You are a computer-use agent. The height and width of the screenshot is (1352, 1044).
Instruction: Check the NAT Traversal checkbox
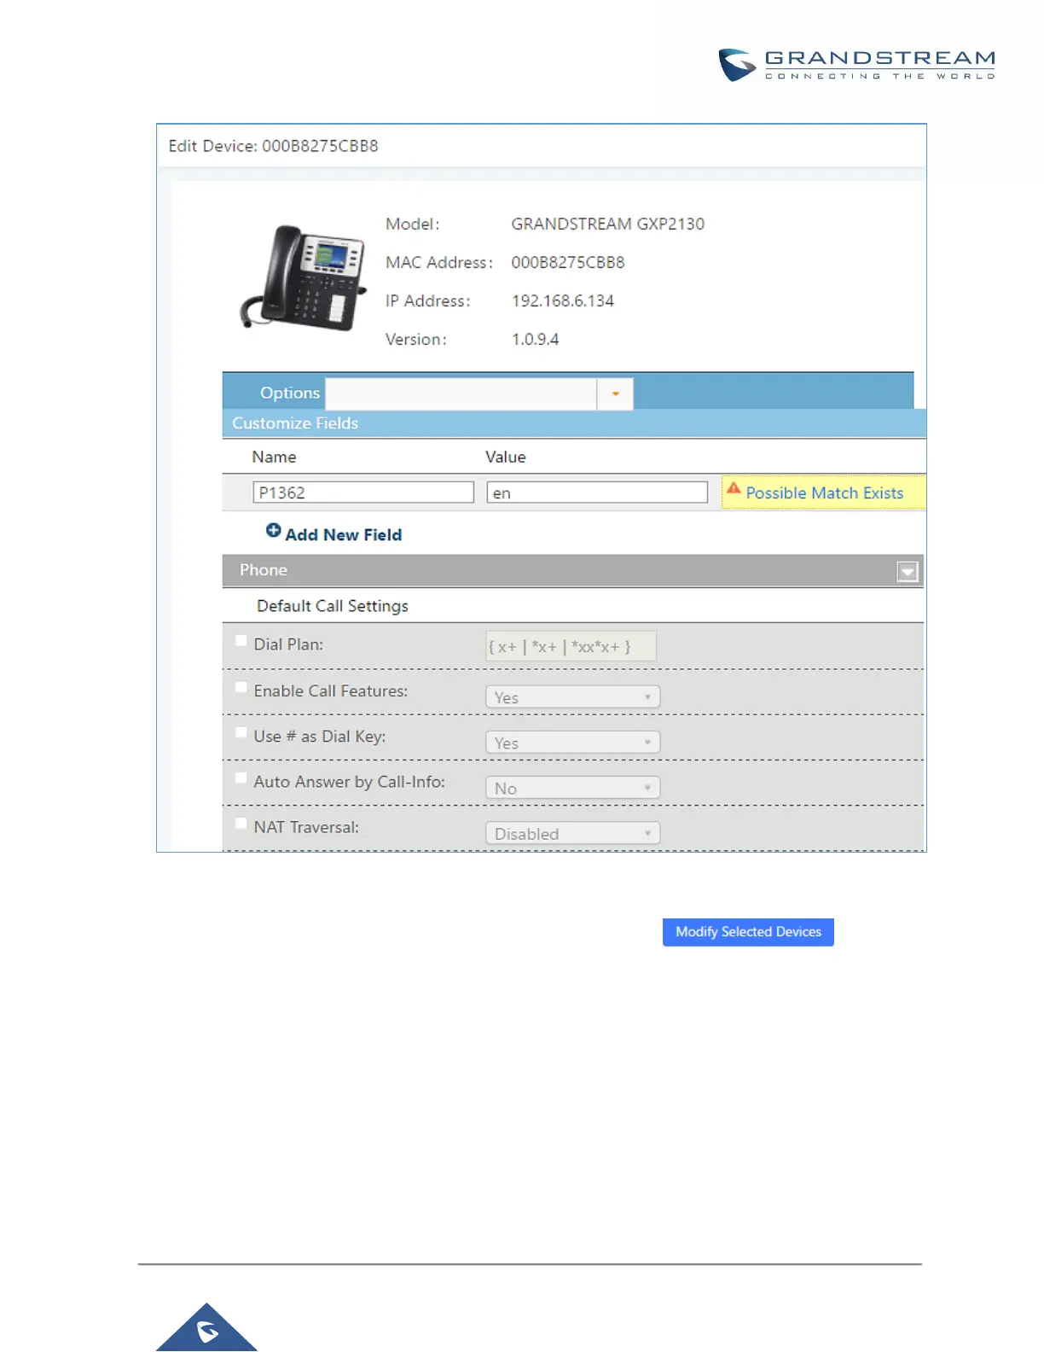241,824
